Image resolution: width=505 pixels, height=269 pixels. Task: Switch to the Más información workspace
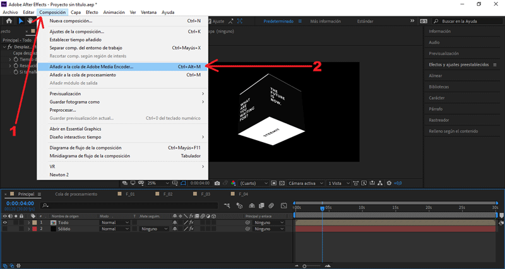(x=327, y=21)
